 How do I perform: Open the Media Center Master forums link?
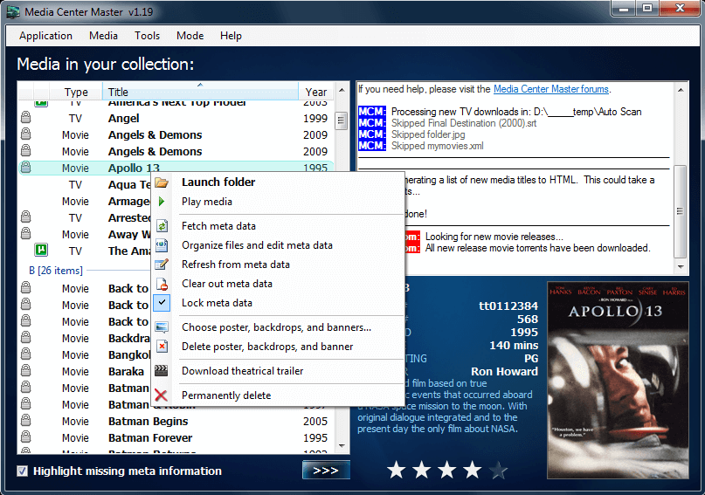[551, 89]
